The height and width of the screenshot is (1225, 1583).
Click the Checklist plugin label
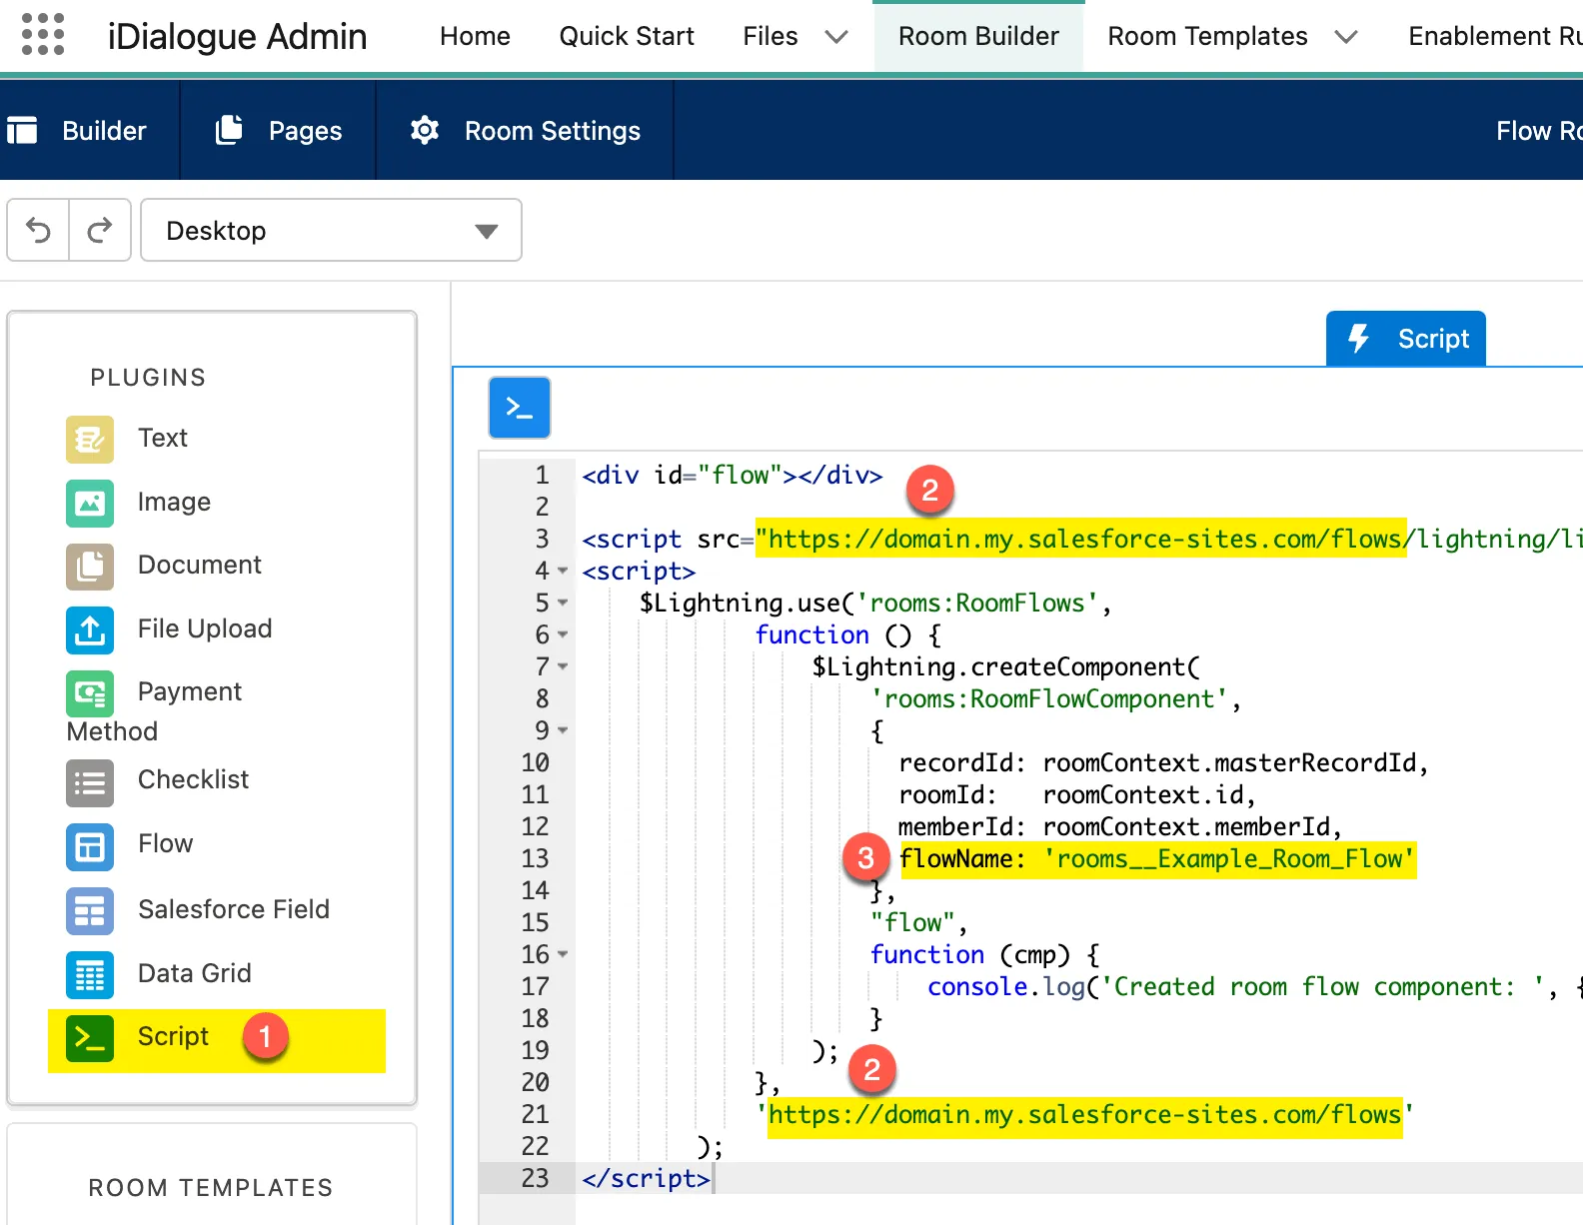193,779
